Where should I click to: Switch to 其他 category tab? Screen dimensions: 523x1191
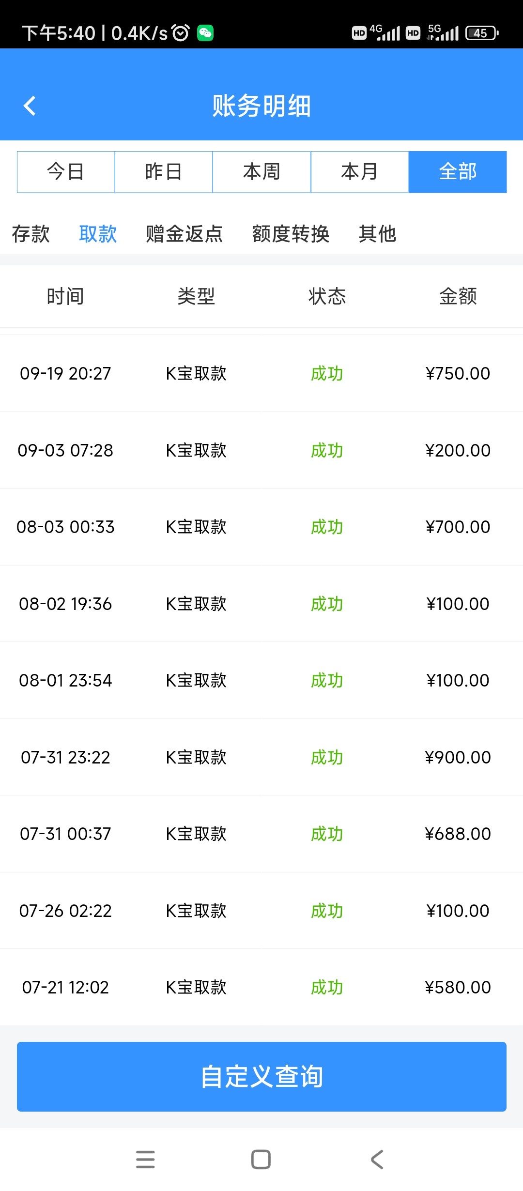point(377,234)
